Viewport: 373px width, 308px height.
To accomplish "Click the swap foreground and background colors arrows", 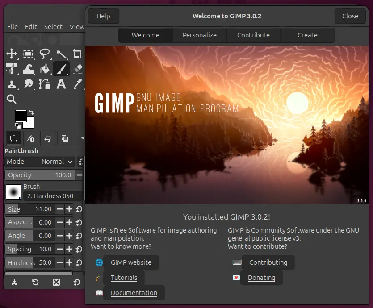I will tap(30, 113).
